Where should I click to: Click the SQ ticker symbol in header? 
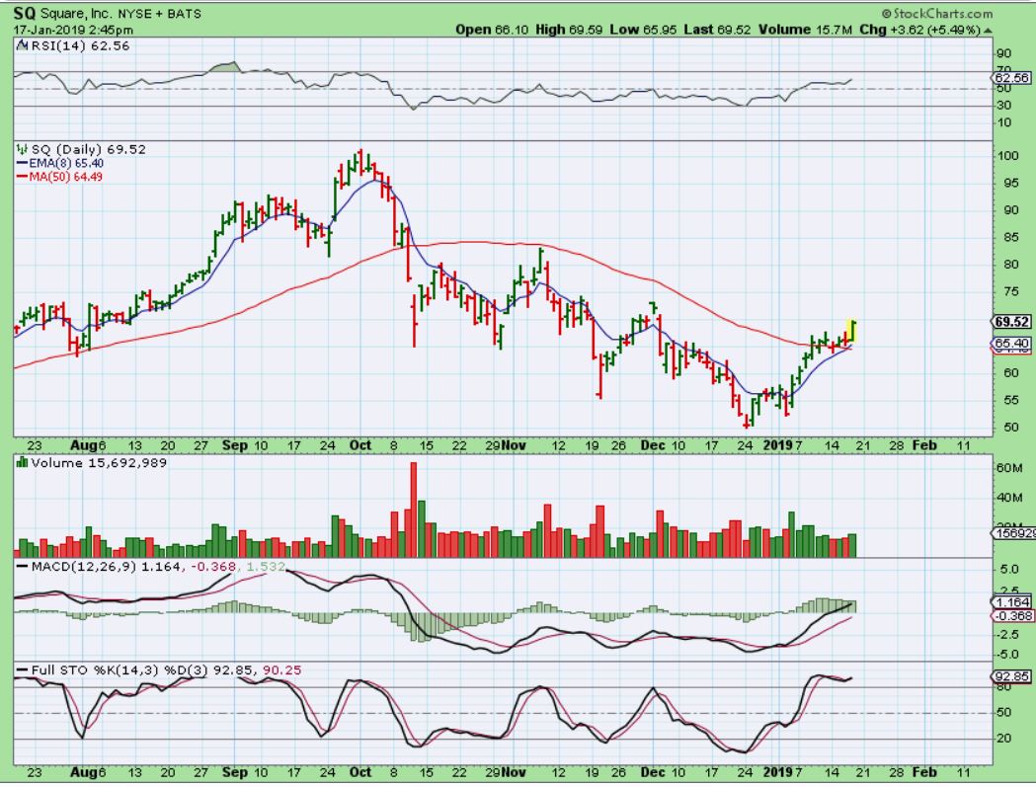[x=25, y=13]
